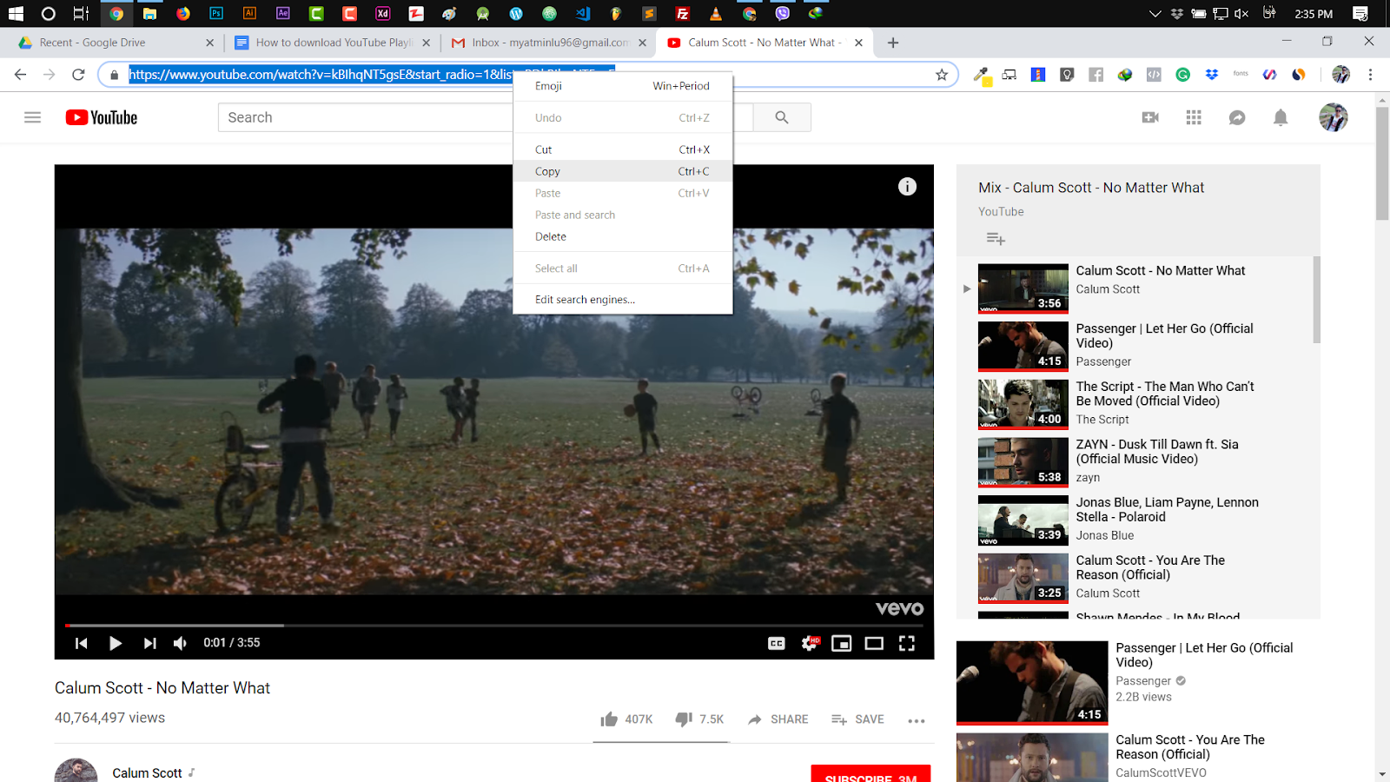
Task: Play Jonas Blue Polaroid from the mix
Action: [x=1138, y=519]
